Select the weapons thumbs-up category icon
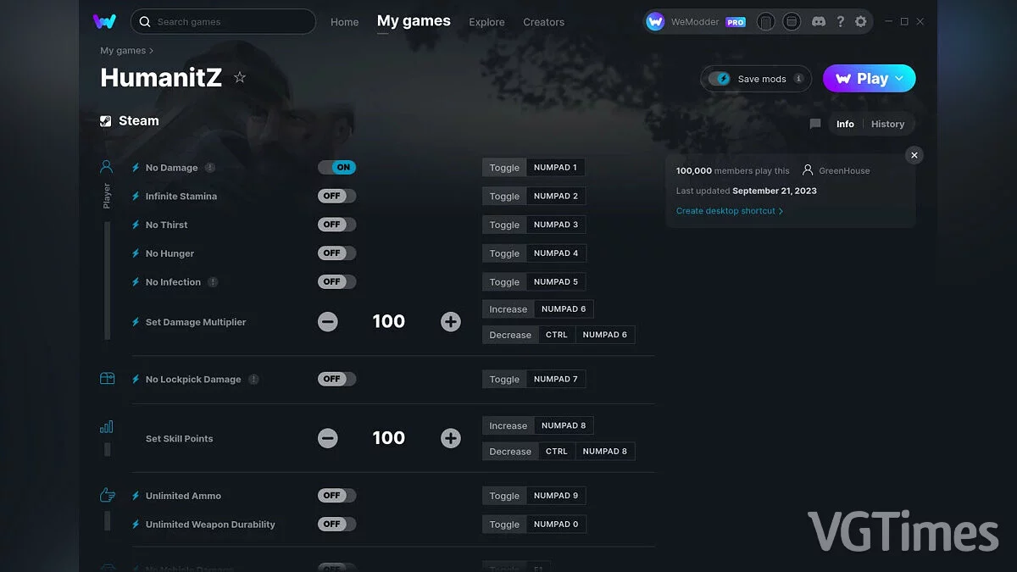 pos(107,495)
